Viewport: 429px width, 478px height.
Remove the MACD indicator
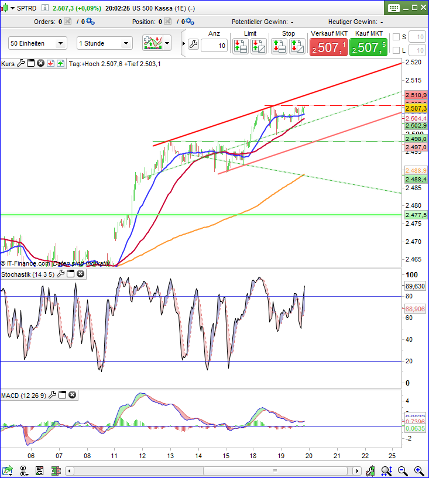point(72,395)
